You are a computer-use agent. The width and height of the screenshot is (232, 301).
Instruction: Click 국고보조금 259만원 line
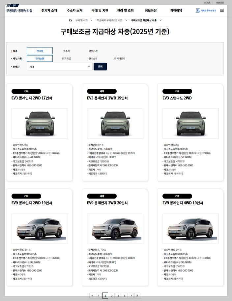click(174, 266)
